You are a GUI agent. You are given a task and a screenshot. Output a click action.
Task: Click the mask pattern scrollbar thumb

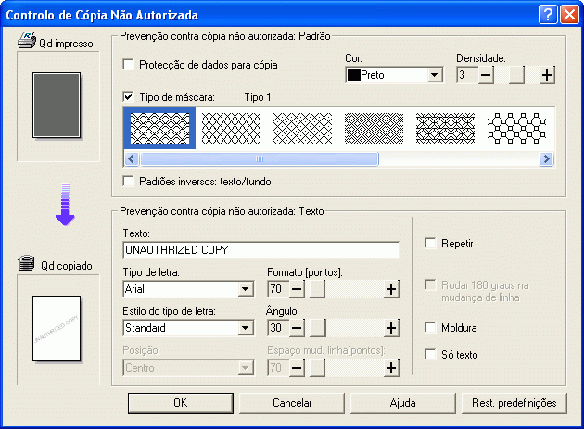pyautogui.click(x=260, y=159)
